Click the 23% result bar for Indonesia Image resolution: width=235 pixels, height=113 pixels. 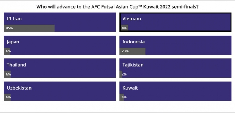(x=133, y=51)
